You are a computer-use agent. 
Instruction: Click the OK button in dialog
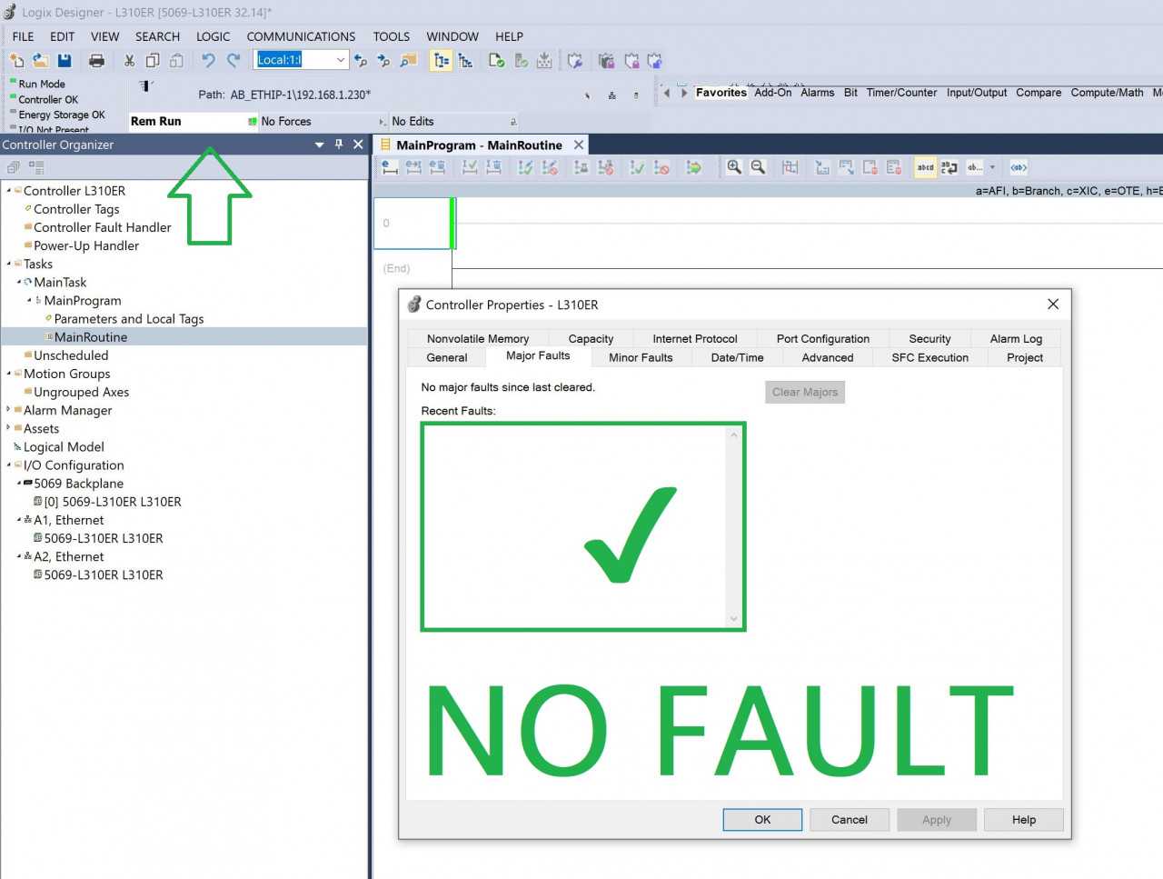(762, 819)
